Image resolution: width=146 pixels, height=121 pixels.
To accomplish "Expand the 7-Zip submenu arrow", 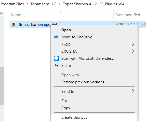I will click(x=133, y=44).
